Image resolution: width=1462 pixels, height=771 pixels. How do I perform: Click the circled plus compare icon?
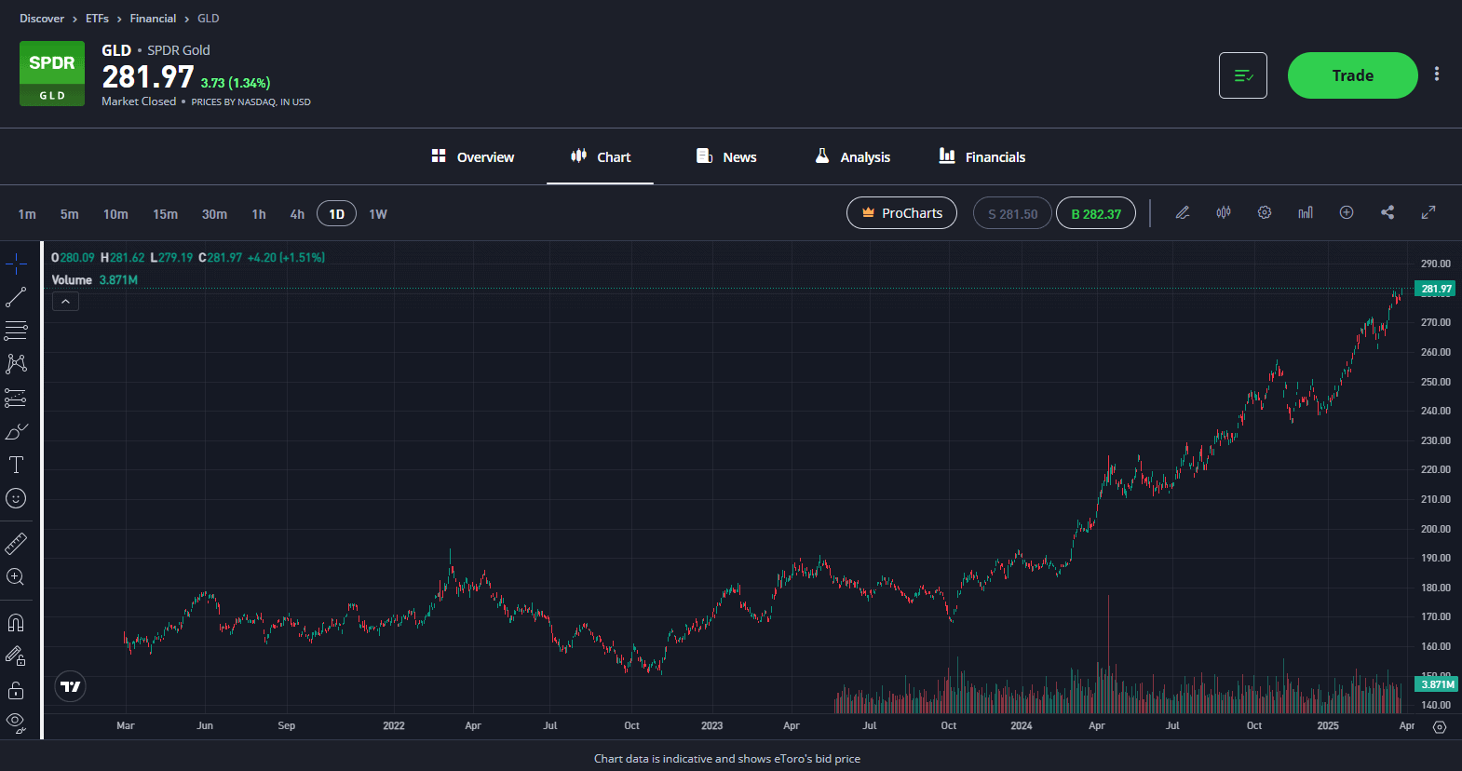1347,212
